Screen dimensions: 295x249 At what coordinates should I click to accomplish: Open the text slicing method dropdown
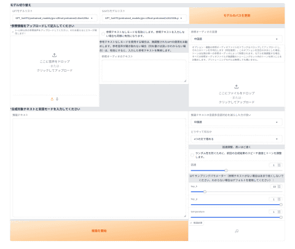click(237, 139)
